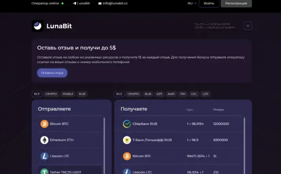Click the LunaBit moon logo icon
Screen dimensions: 281x174
coord(37,26)
